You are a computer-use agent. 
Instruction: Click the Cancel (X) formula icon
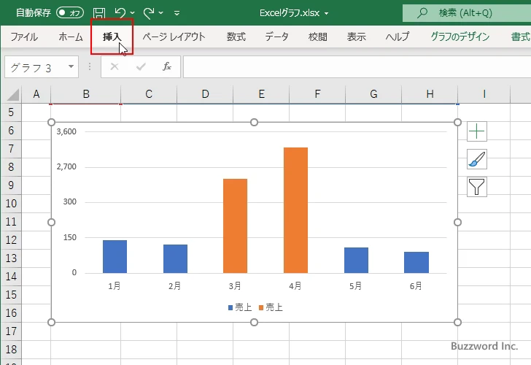115,66
